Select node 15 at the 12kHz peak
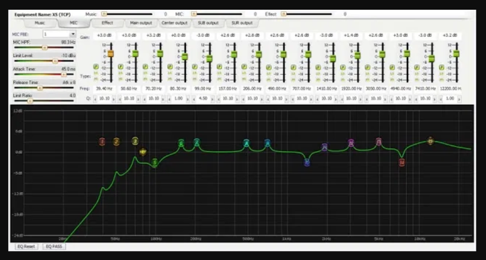This screenshot has height=260, width=486. click(x=430, y=141)
